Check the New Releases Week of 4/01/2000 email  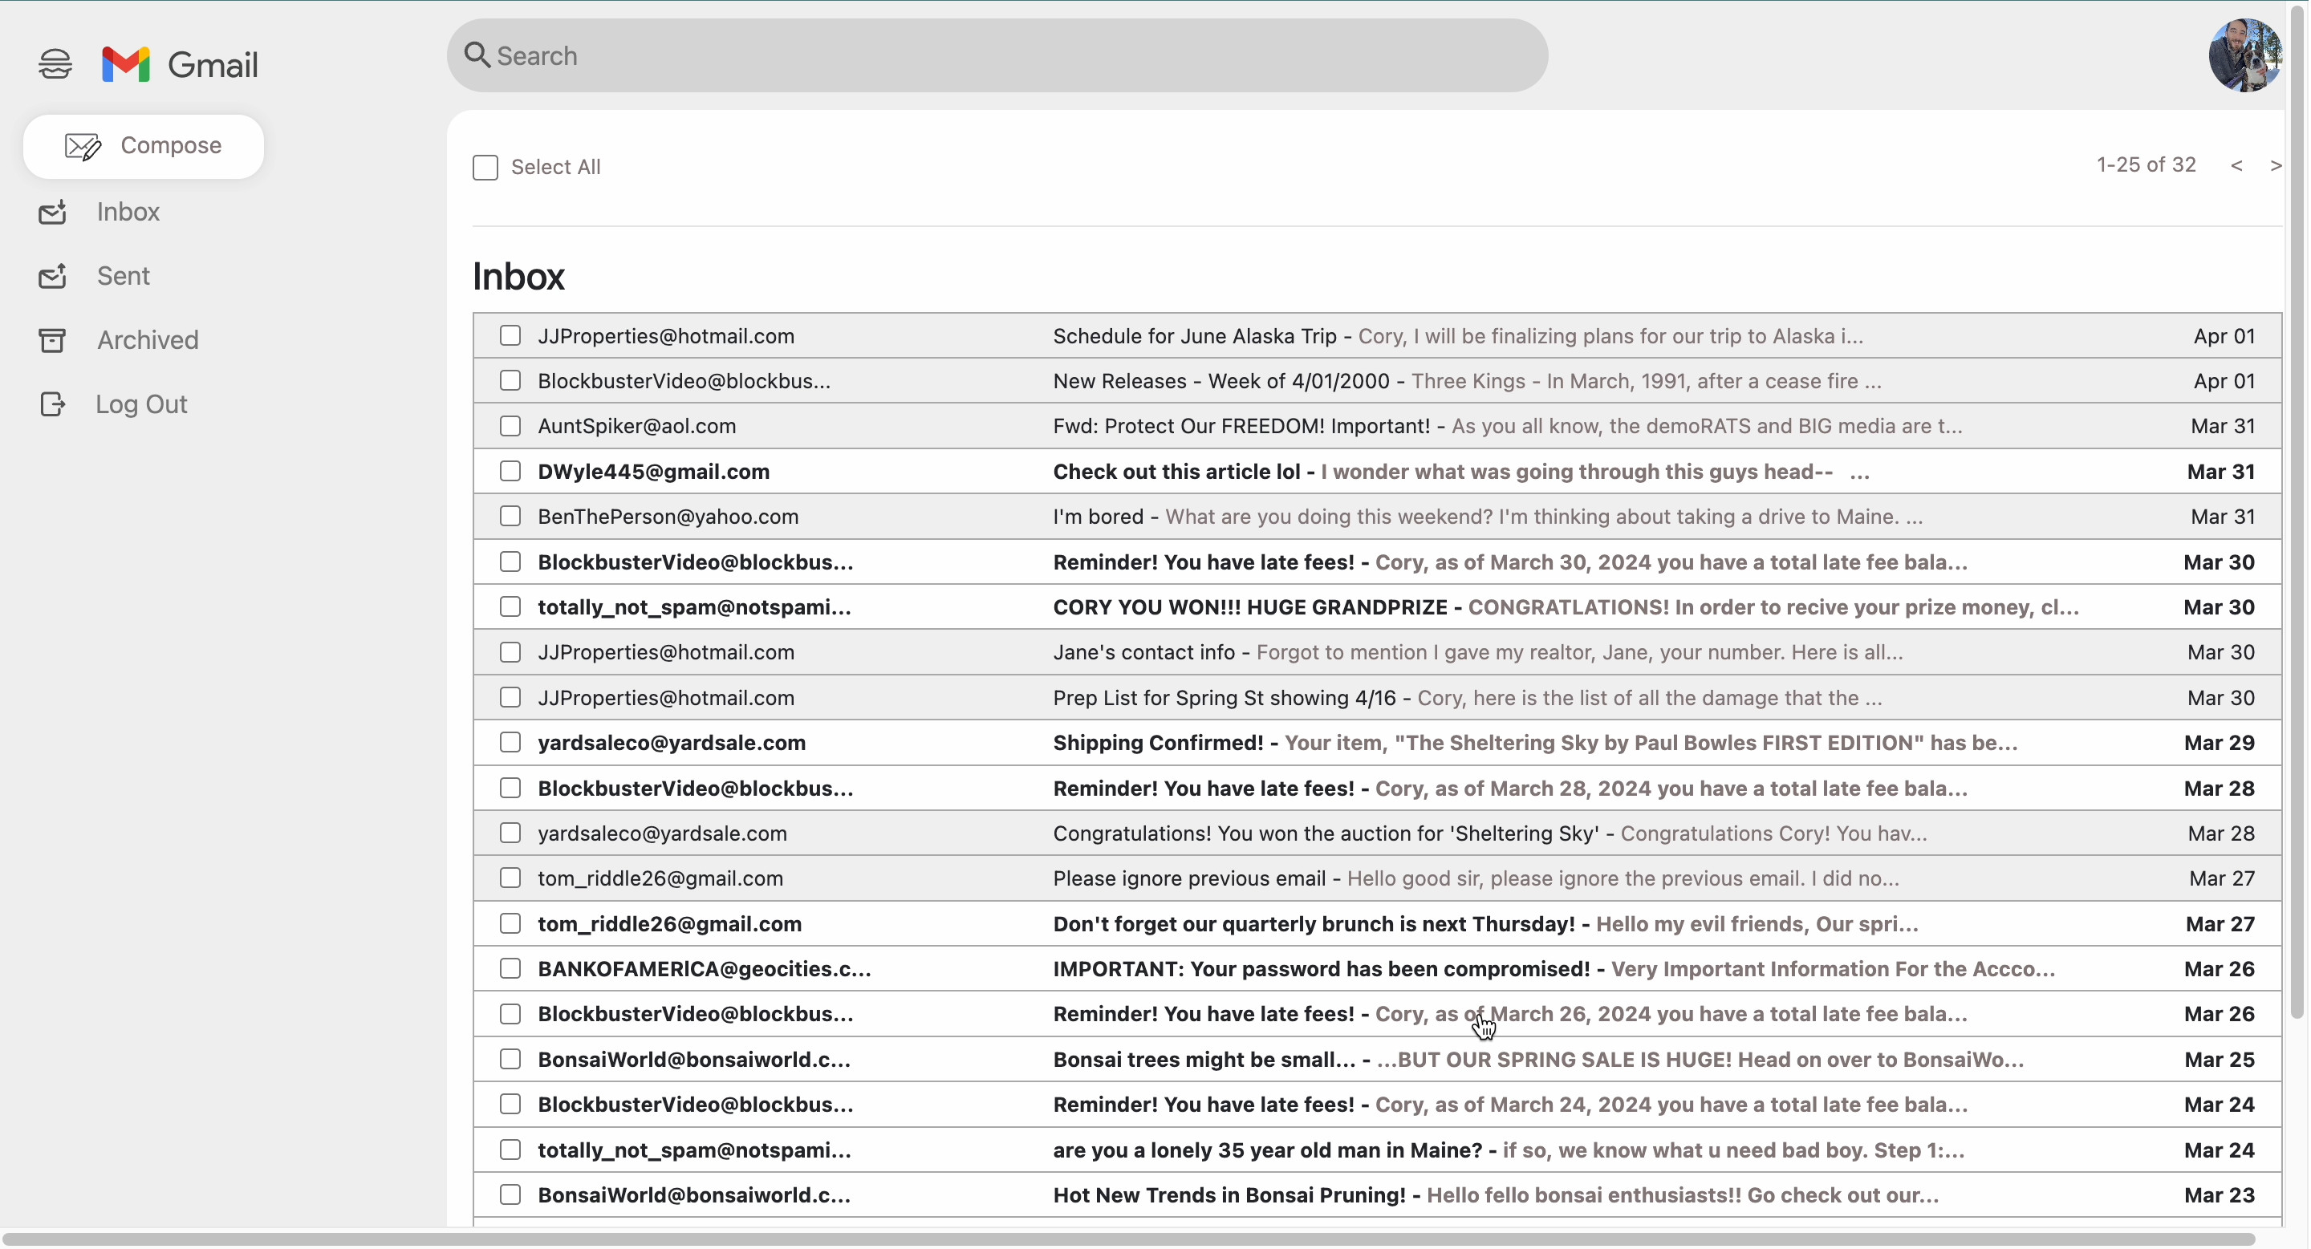click(510, 380)
